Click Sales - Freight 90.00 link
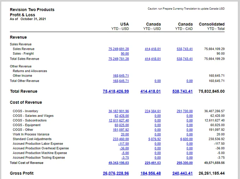Viewport: 240px width, 179px height. [x=125, y=54]
